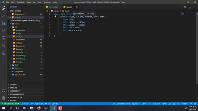Open errors and warnings problems indicator
Image resolution: width=198 pixels, height=111 pixels.
click(x=56, y=104)
